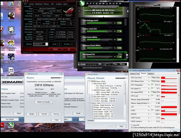Click the Comment input field in Result Details
This screenshot has height=138, width=181.
click(110, 121)
